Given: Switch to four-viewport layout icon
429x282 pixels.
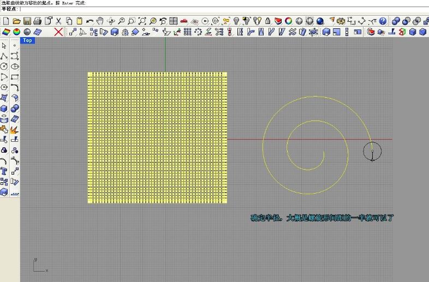Looking at the screenshot, I should pyautogui.click(x=173, y=21).
